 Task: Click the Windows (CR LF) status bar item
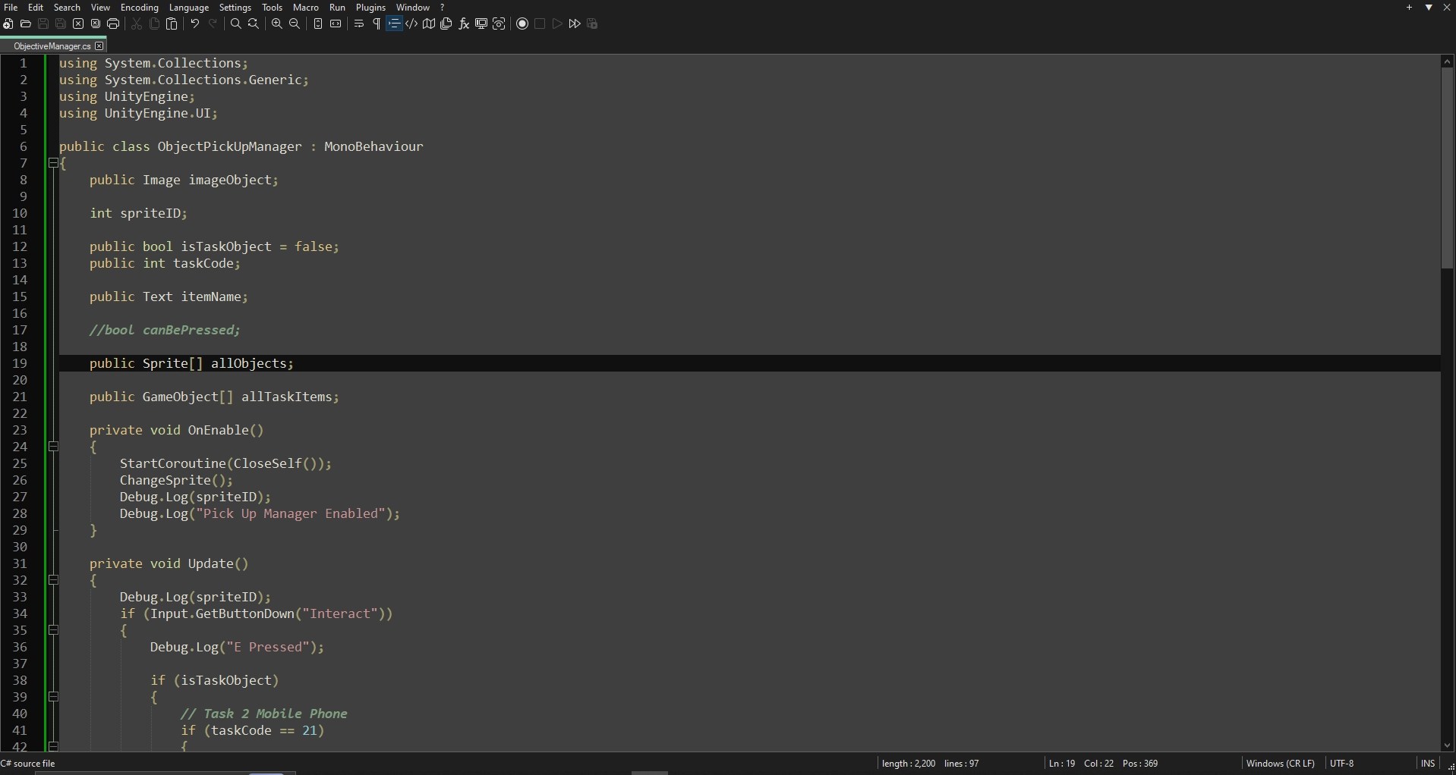[1281, 763]
